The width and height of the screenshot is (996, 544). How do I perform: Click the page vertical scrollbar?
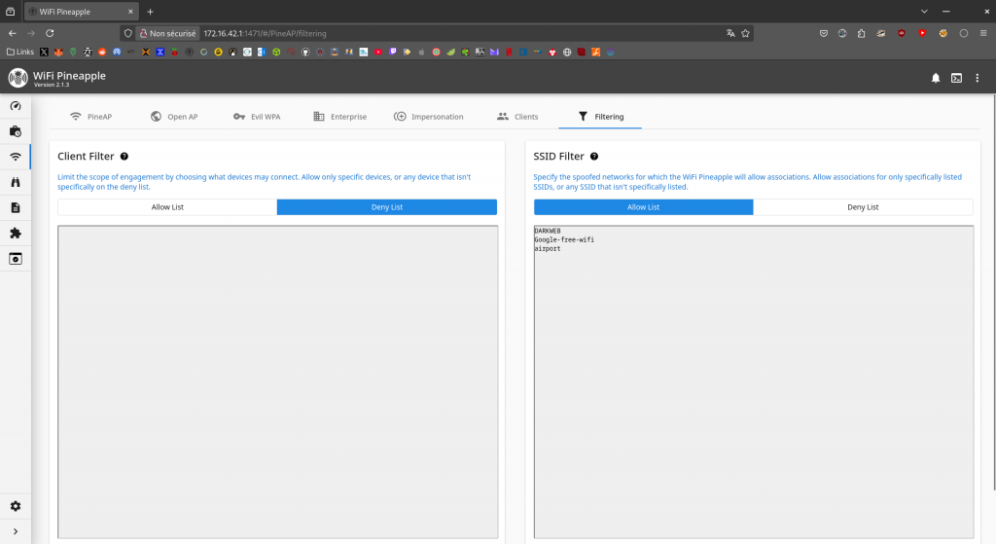point(993,292)
